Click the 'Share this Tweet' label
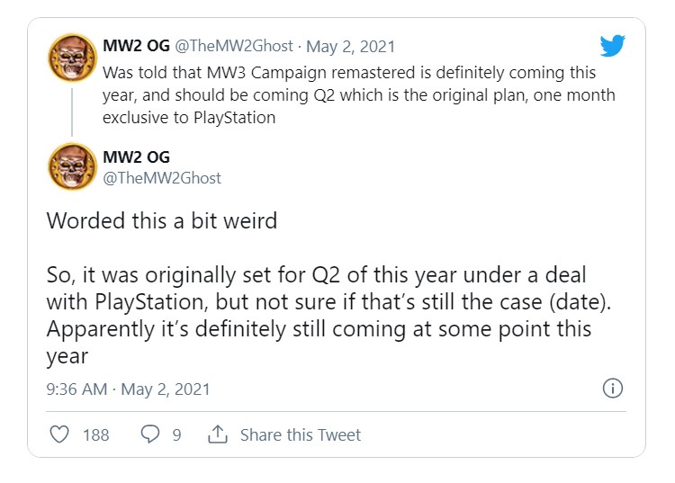The image size is (675, 483). pos(300,435)
